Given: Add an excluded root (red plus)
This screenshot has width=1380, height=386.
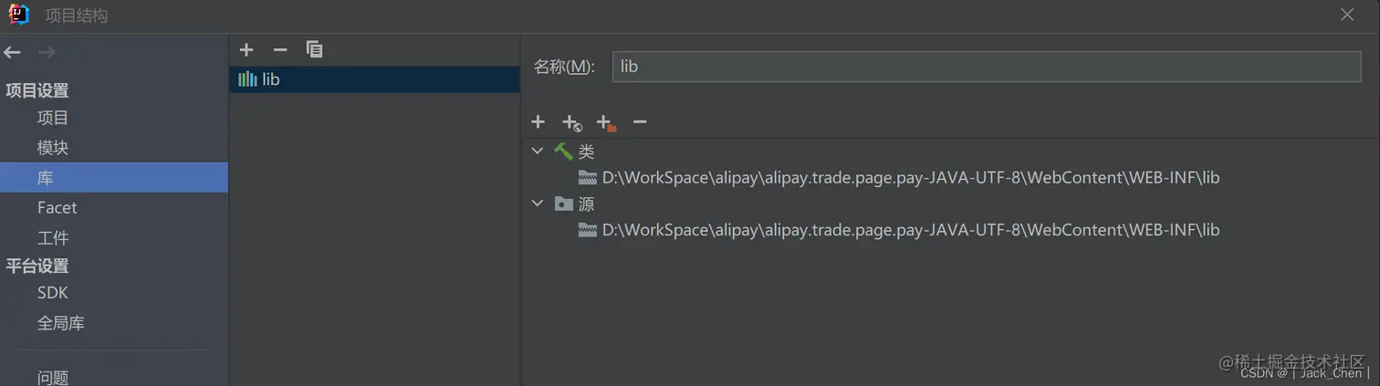Looking at the screenshot, I should pos(606,122).
